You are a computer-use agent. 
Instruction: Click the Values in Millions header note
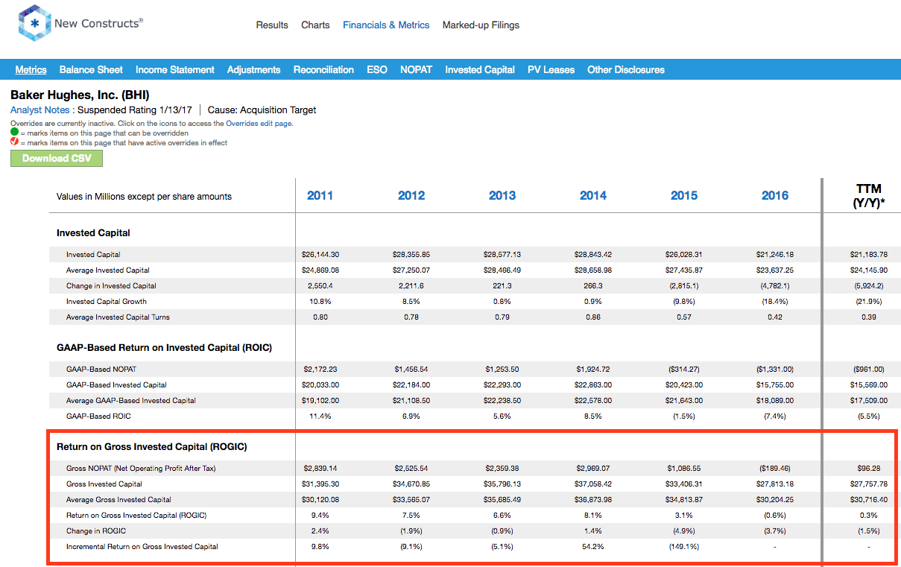pyautogui.click(x=144, y=197)
